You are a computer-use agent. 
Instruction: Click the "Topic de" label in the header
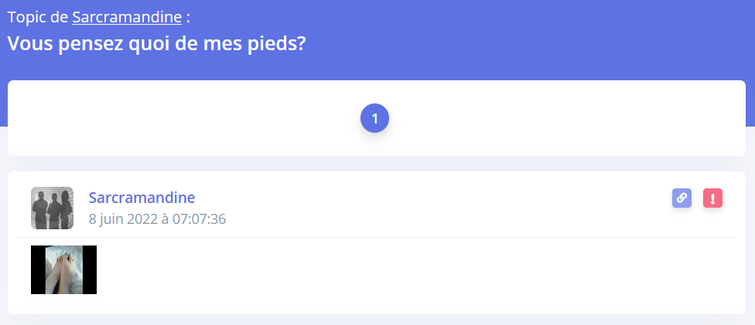point(38,17)
